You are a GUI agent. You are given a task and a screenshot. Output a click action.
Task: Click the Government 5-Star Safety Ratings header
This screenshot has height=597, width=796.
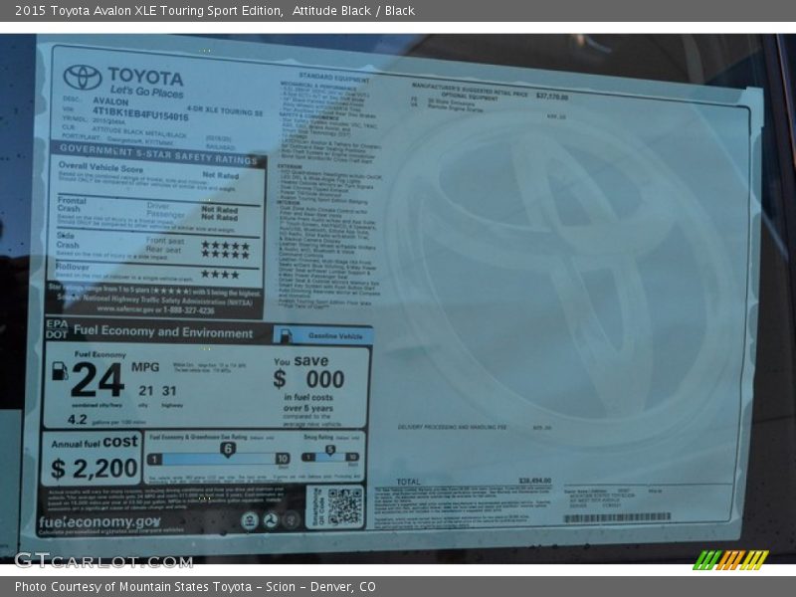[x=158, y=154]
